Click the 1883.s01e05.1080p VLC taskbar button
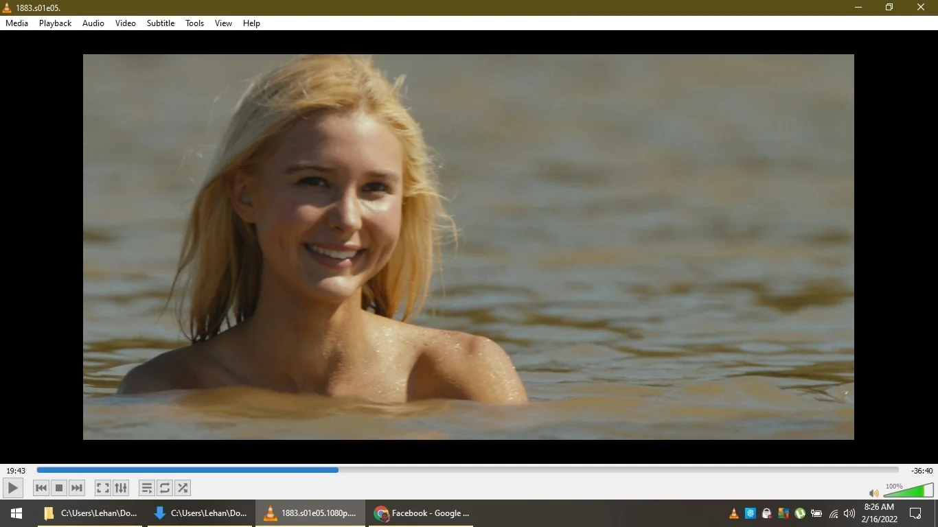 point(310,513)
